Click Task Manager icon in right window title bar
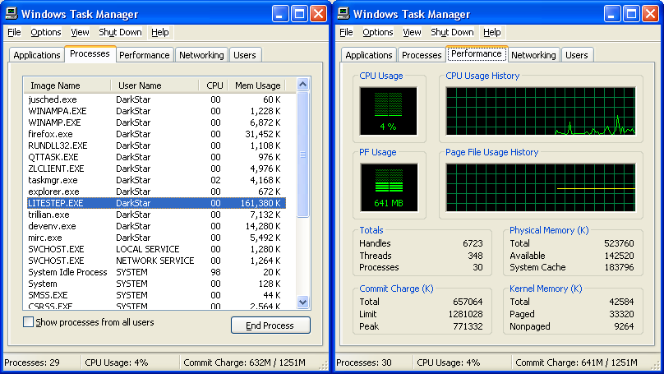 pyautogui.click(x=344, y=13)
